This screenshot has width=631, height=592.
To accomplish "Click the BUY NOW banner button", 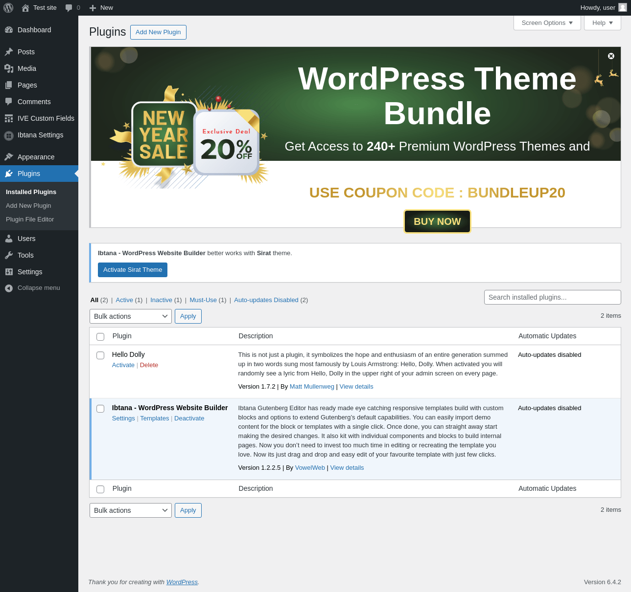I will (437, 221).
